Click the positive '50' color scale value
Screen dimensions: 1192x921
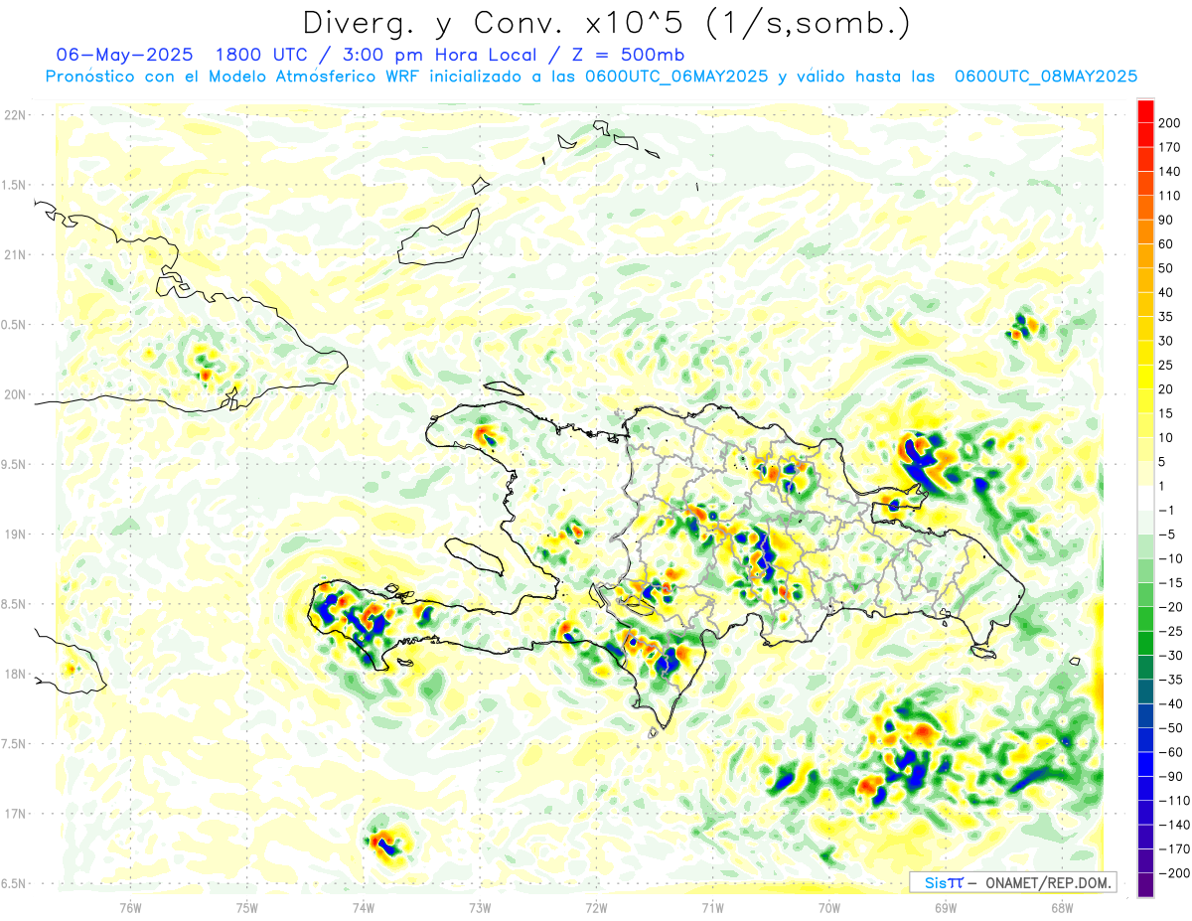[x=1167, y=269]
